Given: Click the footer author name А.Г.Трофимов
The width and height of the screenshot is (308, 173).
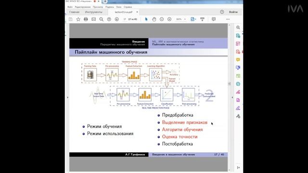Looking at the screenshot, I should (x=135, y=155).
